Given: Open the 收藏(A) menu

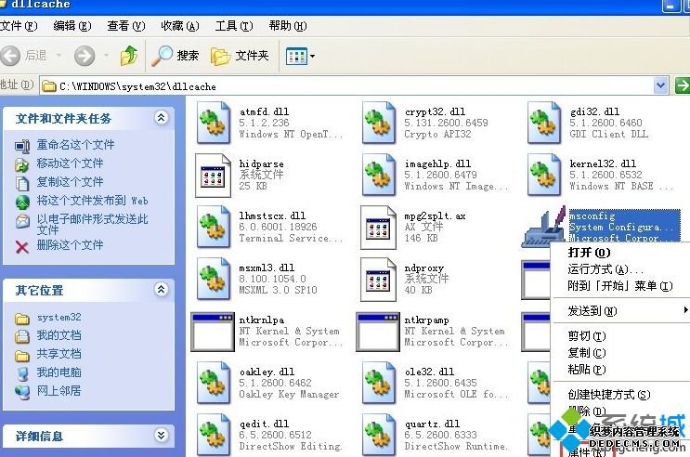Looking at the screenshot, I should tap(180, 26).
